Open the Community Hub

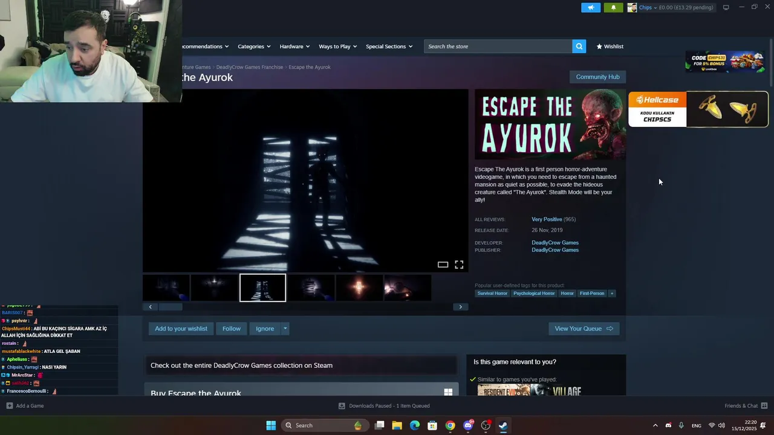tap(597, 77)
